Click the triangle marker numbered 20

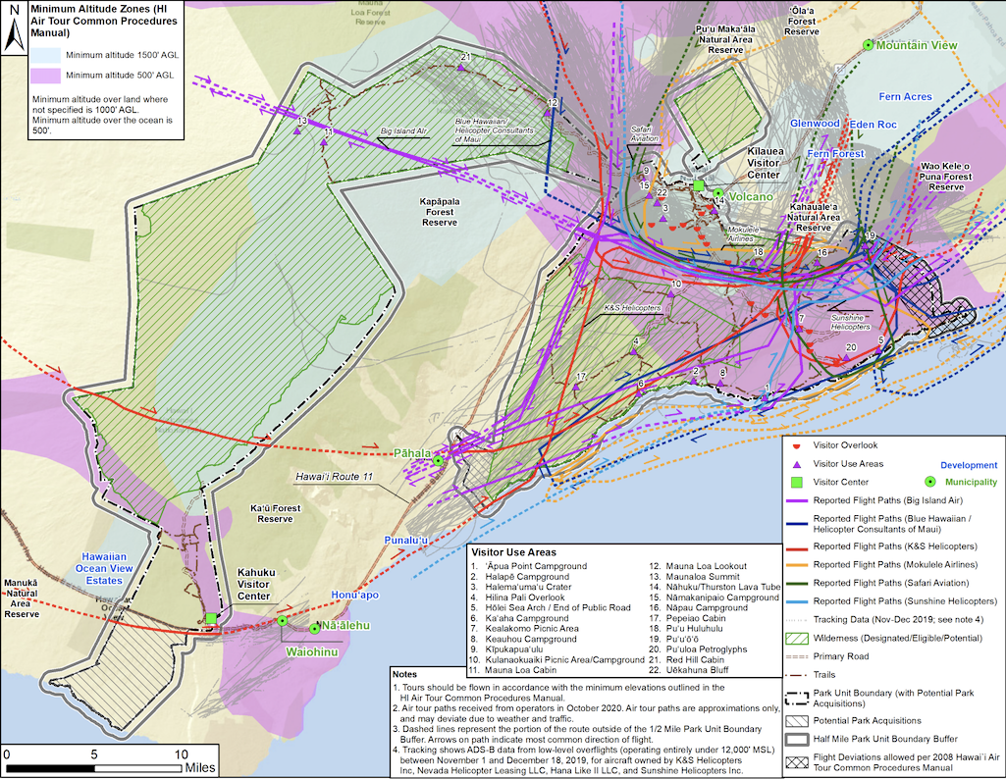point(846,357)
